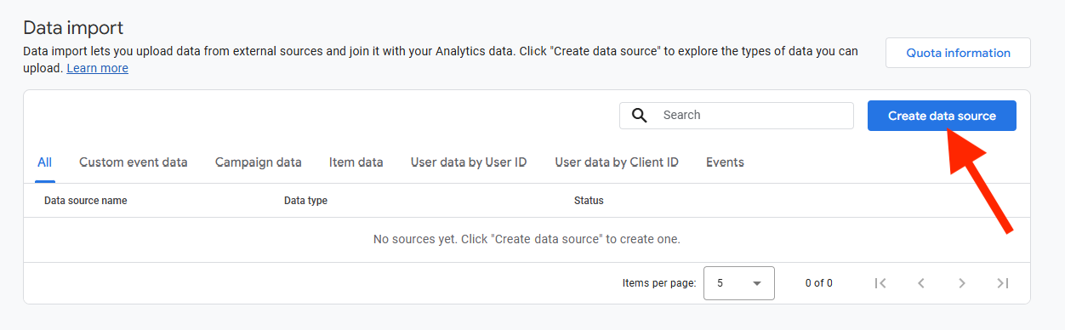Open User data by Client ID tab
The height and width of the screenshot is (330, 1065).
(x=617, y=162)
